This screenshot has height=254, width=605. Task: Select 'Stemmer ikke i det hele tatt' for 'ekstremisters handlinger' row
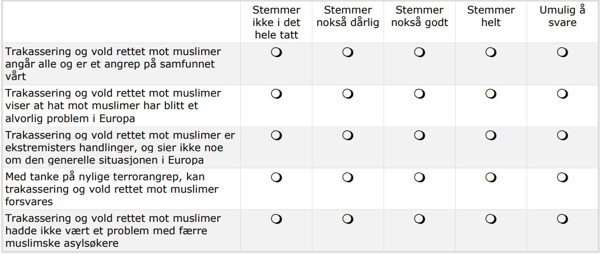(x=277, y=136)
